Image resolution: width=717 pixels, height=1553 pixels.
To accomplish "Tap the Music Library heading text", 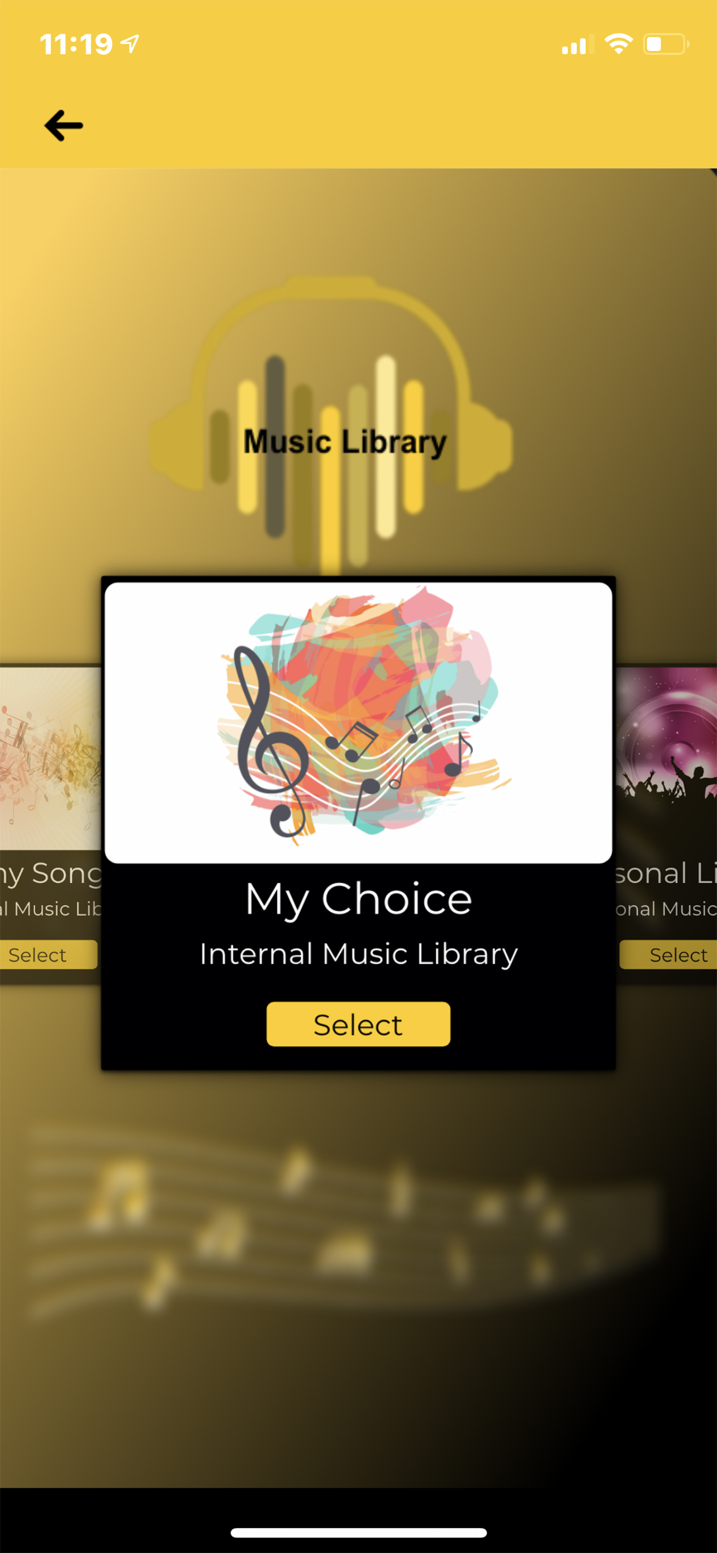I will tap(345, 442).
